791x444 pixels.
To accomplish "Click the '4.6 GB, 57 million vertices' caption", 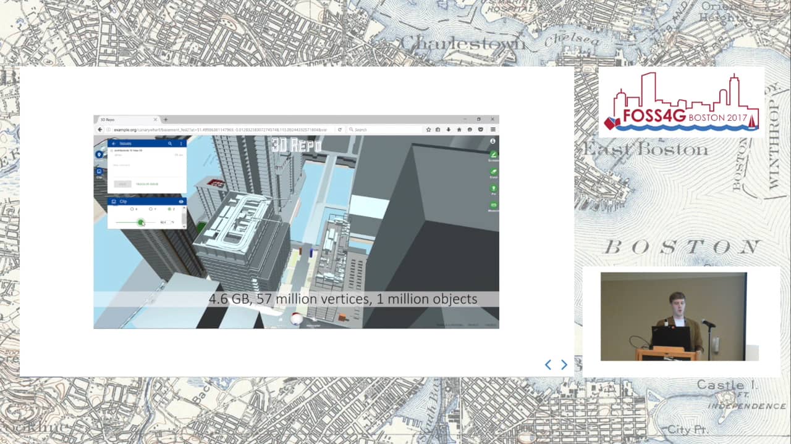I will tap(343, 299).
